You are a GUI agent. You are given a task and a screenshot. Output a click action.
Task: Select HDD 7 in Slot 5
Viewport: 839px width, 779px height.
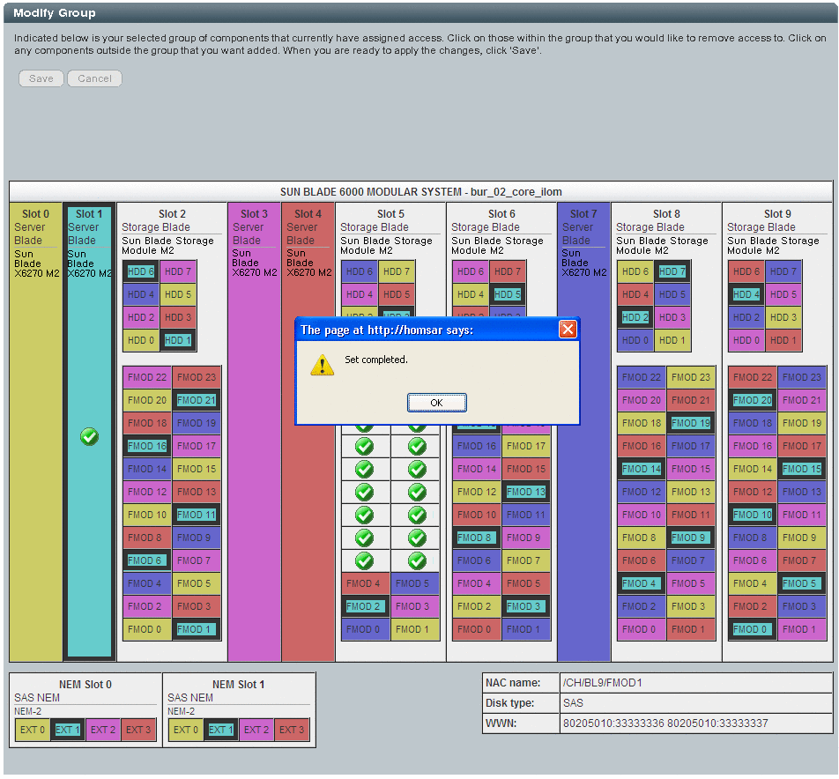pyautogui.click(x=397, y=271)
